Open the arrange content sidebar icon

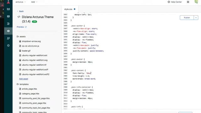pos(8,24)
